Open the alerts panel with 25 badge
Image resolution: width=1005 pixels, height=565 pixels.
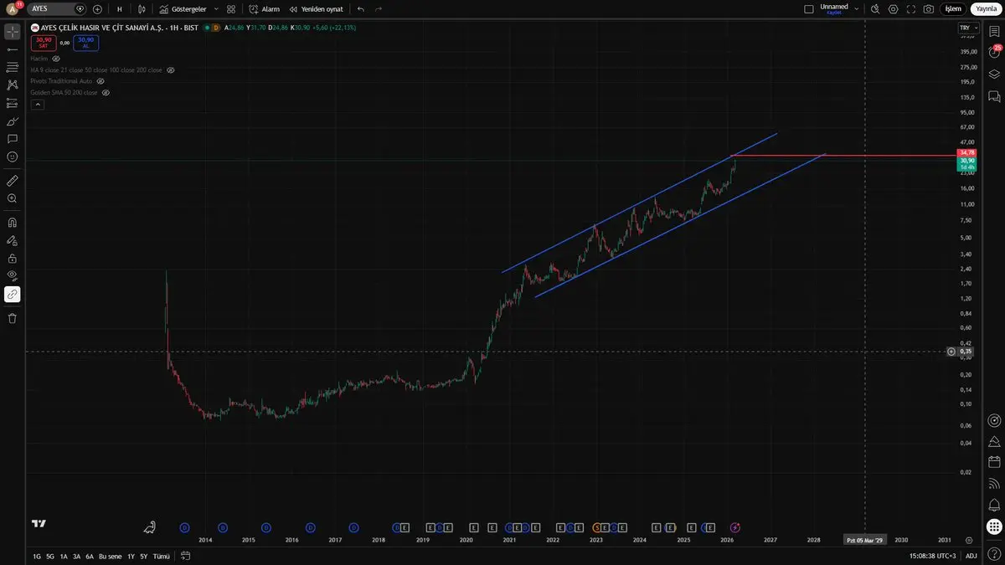click(x=994, y=52)
